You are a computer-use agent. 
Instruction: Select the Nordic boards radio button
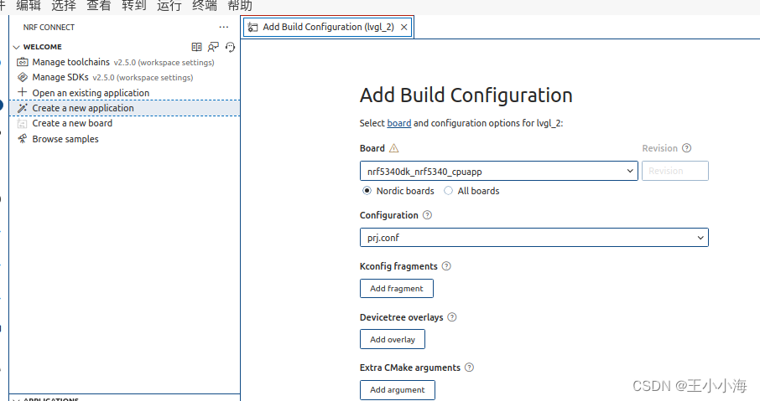point(367,191)
